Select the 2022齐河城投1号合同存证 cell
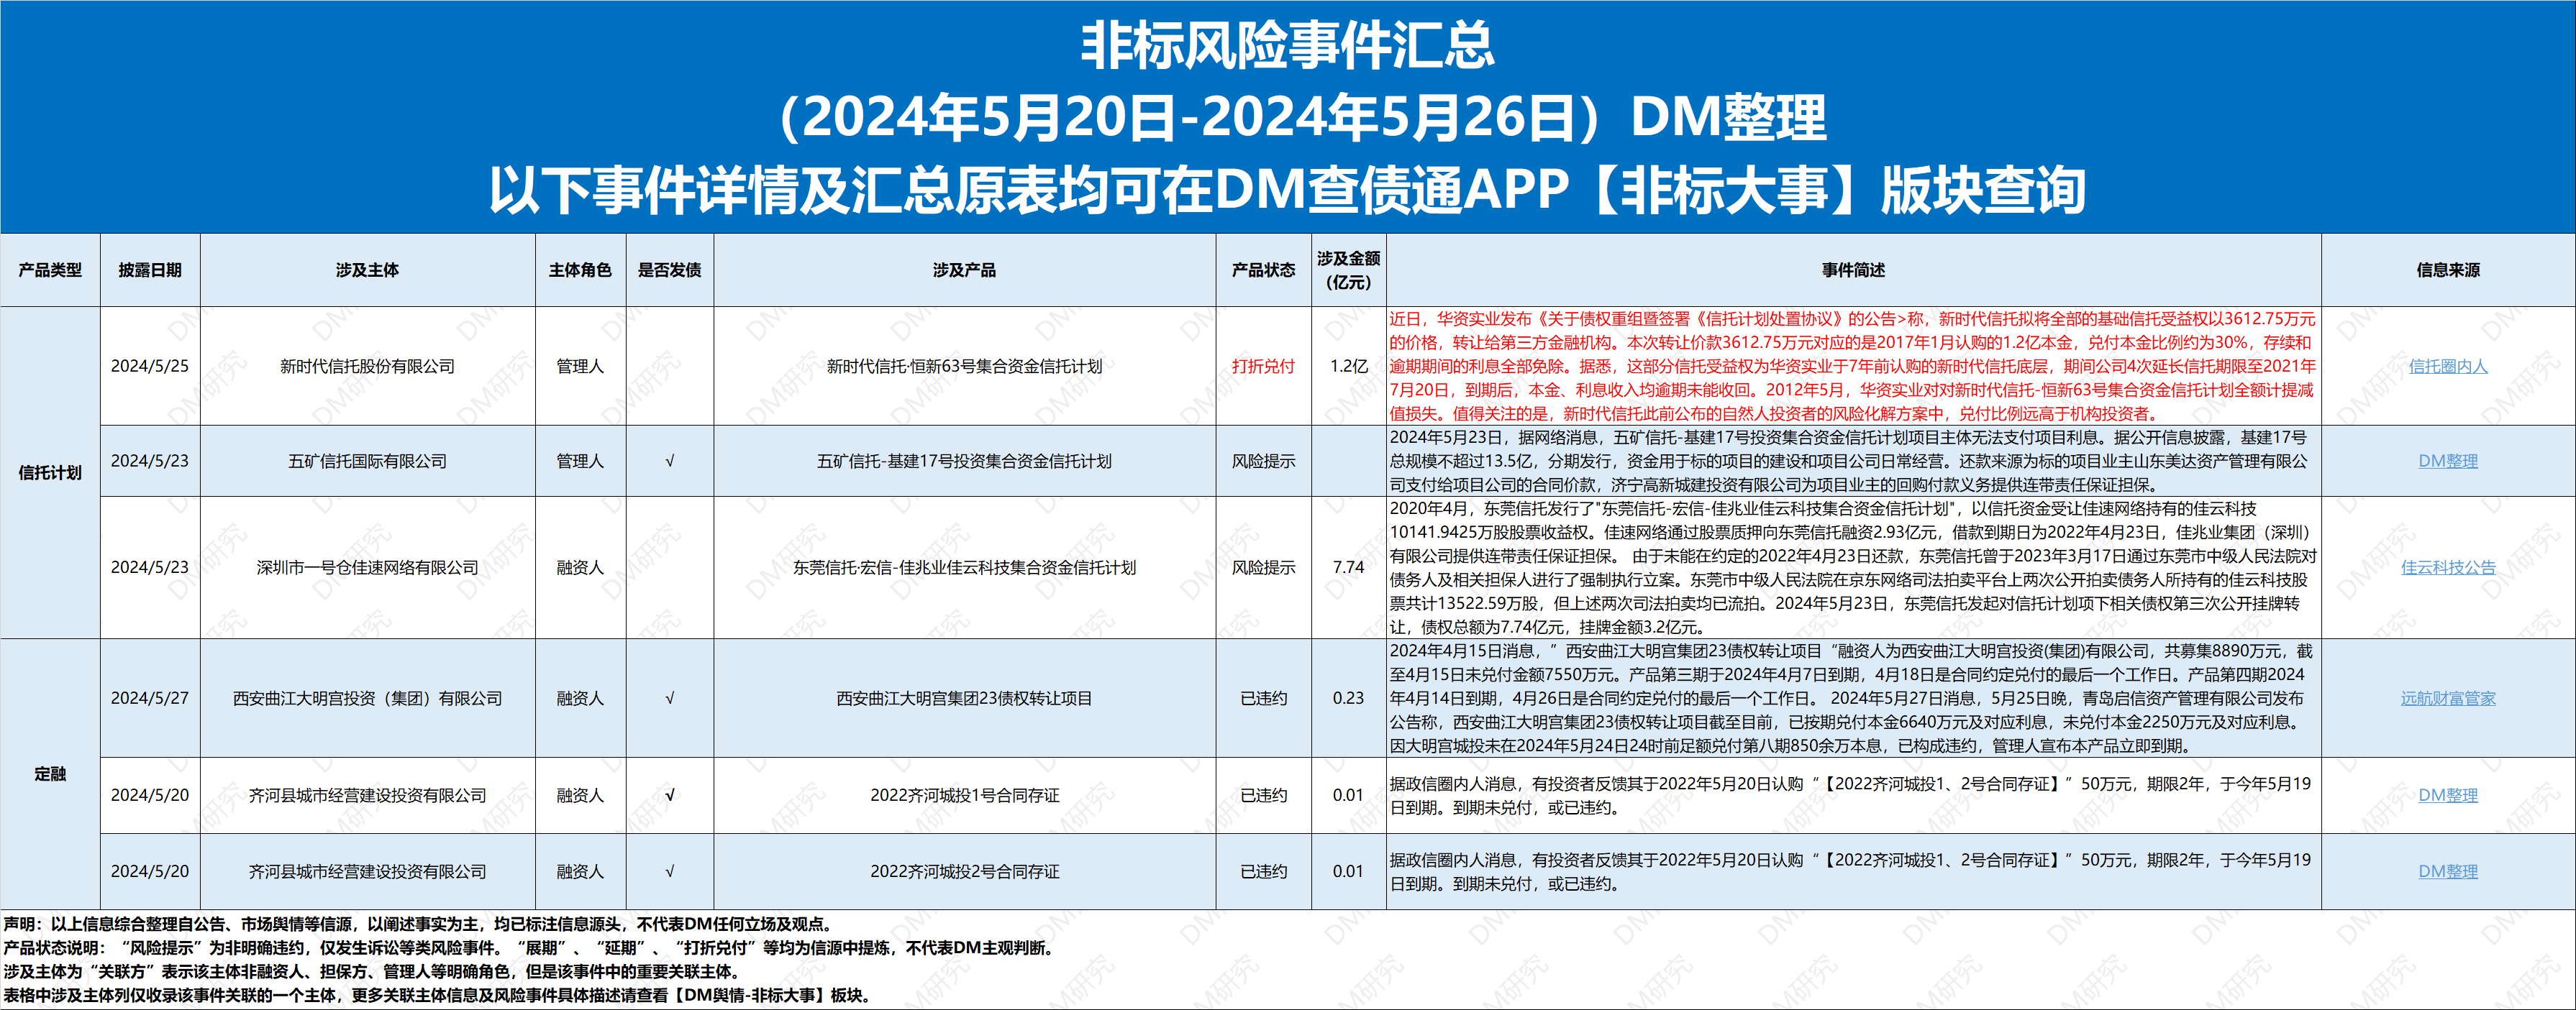Screen dimensions: 2576x1010 click(964, 795)
